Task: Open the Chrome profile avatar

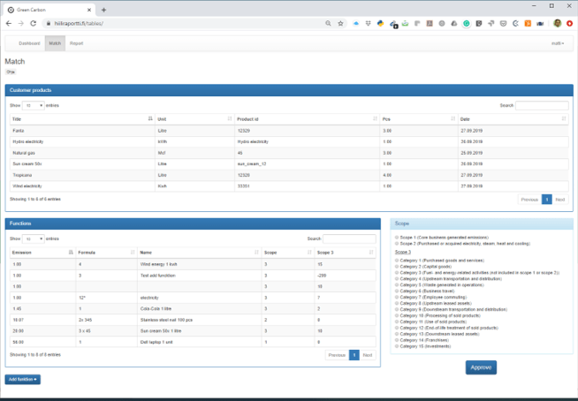Action: point(558,23)
